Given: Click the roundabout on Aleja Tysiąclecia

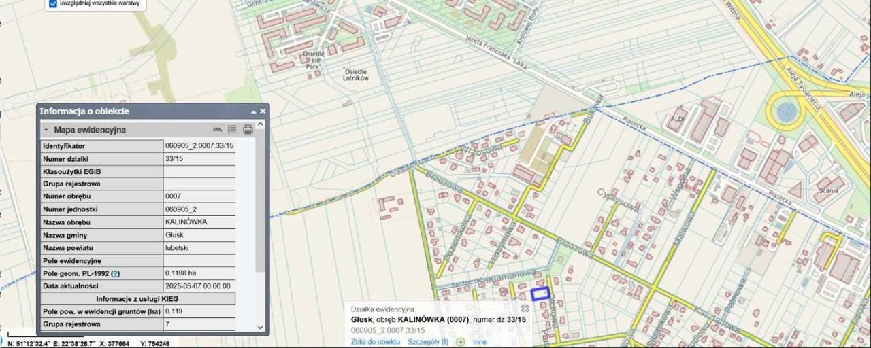Looking at the screenshot, I should (x=786, y=111).
